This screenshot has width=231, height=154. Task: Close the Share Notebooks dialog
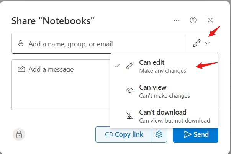tap(210, 20)
